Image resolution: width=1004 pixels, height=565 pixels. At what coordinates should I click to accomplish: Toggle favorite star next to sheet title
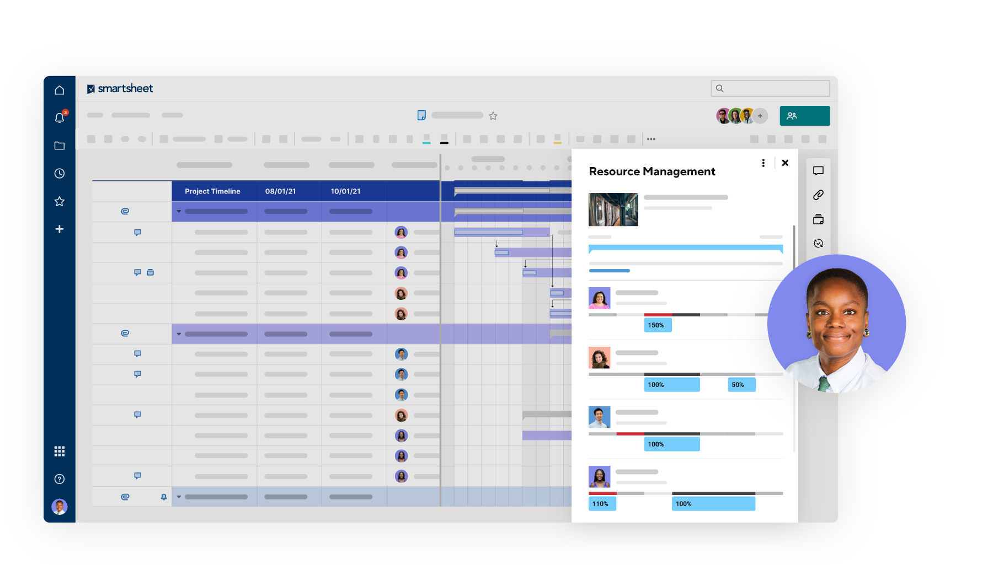(493, 116)
